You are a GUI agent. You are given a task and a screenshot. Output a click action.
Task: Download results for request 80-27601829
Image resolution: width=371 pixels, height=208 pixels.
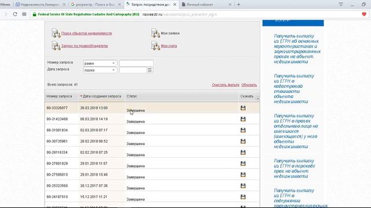(243, 164)
